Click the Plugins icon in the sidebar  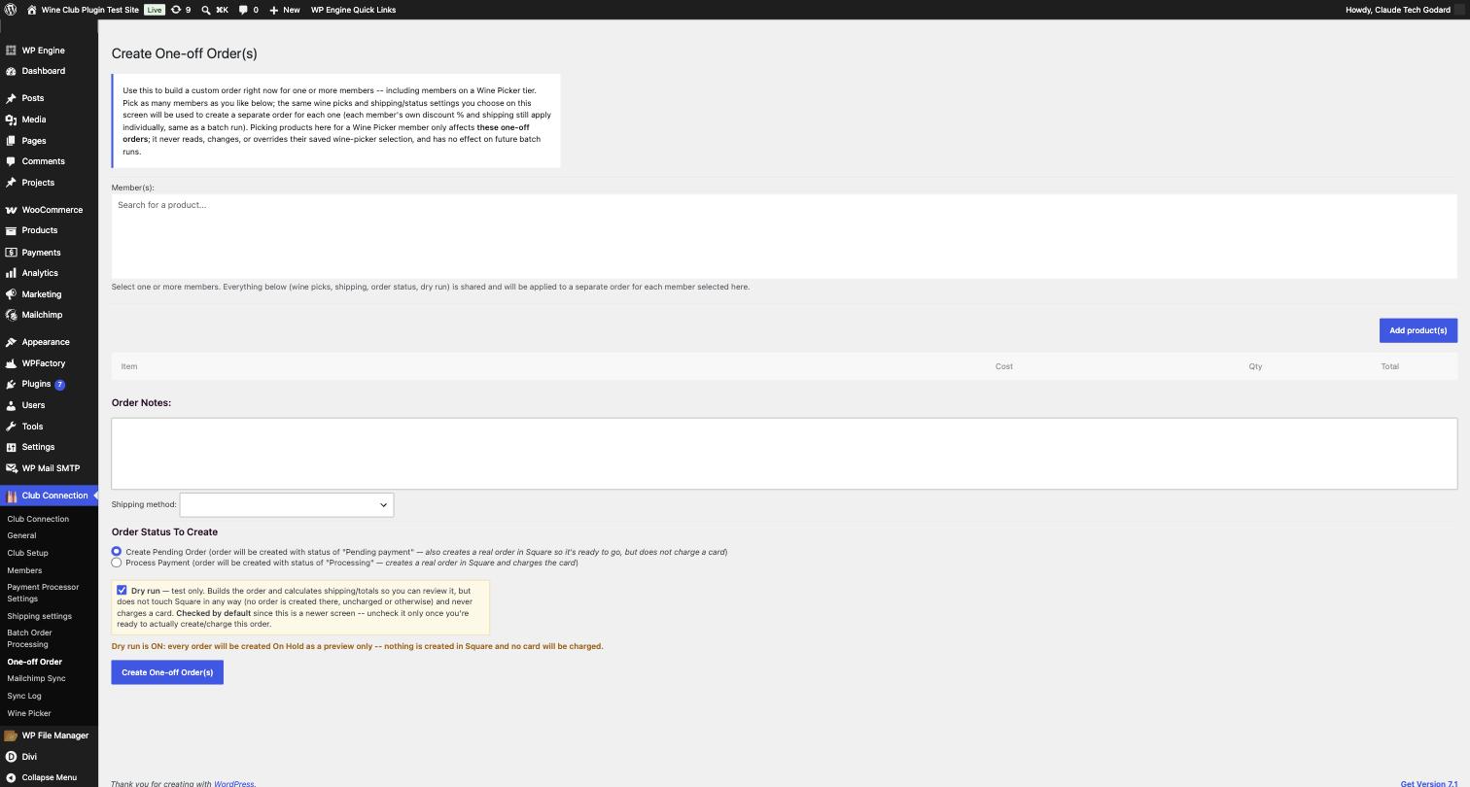click(x=11, y=384)
